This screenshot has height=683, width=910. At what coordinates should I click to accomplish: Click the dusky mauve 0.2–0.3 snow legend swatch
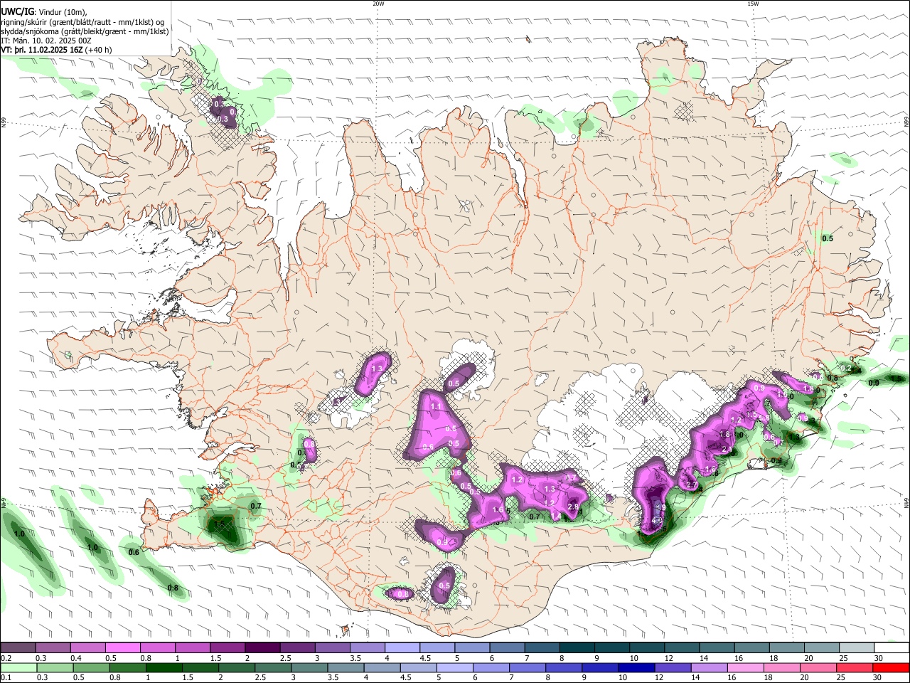click(18, 648)
